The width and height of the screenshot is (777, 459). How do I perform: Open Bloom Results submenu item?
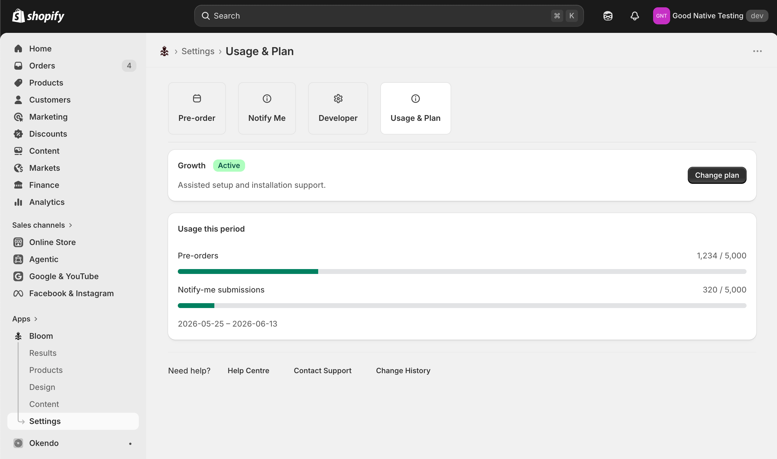click(43, 353)
